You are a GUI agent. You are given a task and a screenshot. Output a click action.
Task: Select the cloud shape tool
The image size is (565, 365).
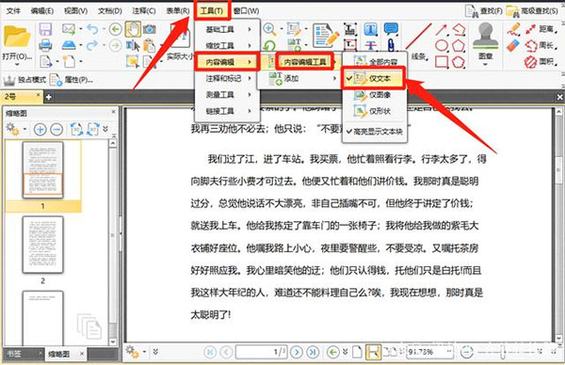point(459,61)
